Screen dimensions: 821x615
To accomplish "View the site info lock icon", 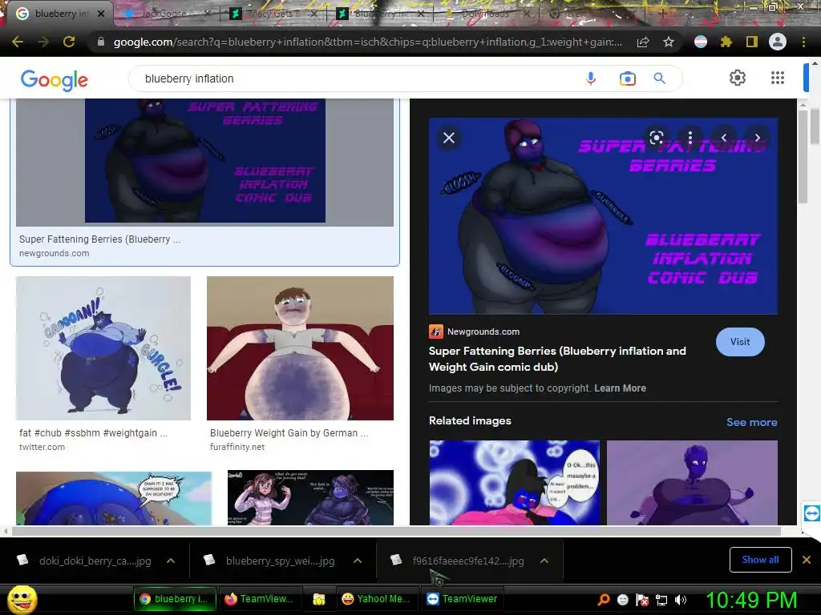I will [101, 42].
